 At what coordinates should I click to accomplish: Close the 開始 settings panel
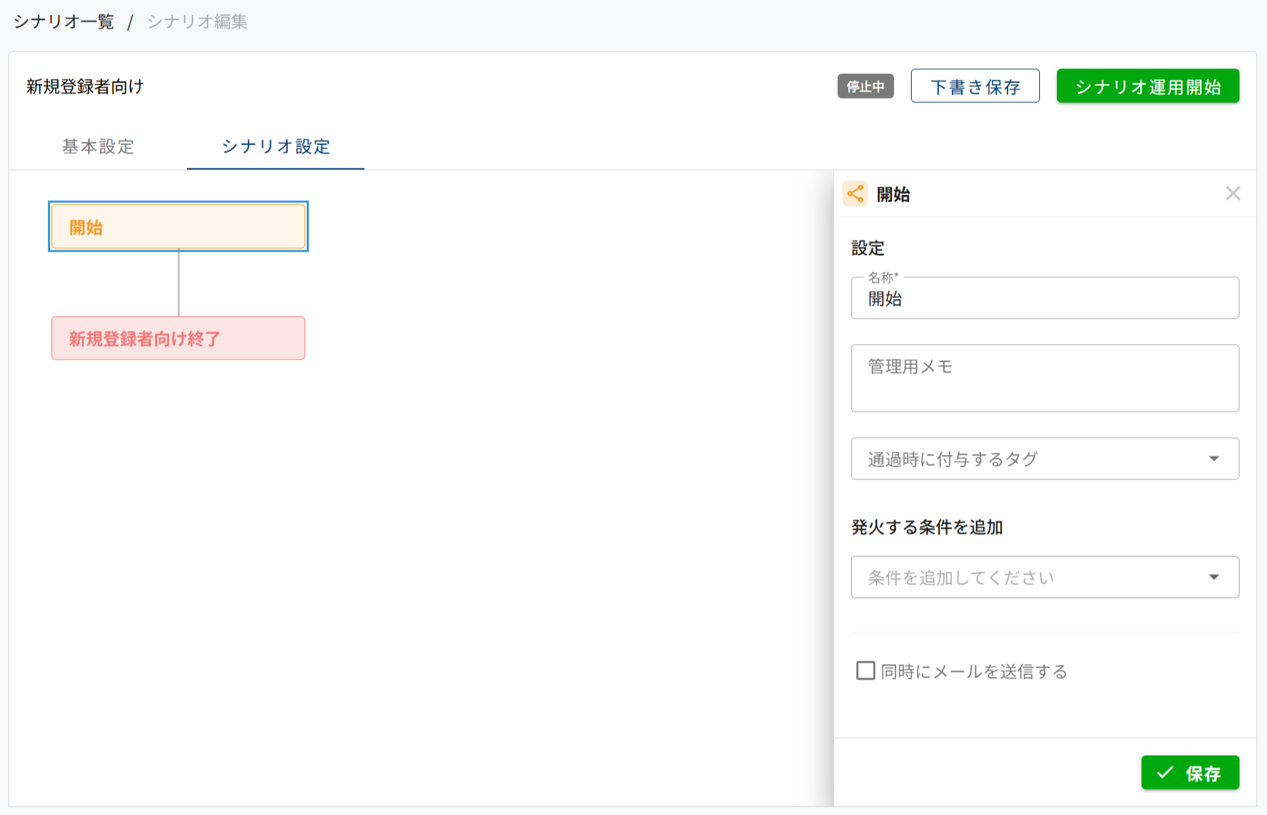pyautogui.click(x=1232, y=194)
